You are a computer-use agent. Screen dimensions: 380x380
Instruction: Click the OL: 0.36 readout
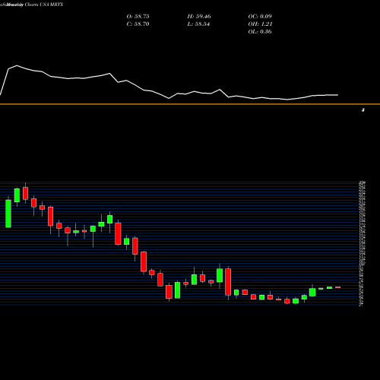click(260, 32)
